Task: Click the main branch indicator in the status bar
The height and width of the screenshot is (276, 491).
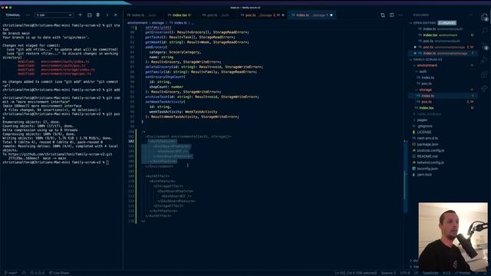Action: [x=12, y=273]
